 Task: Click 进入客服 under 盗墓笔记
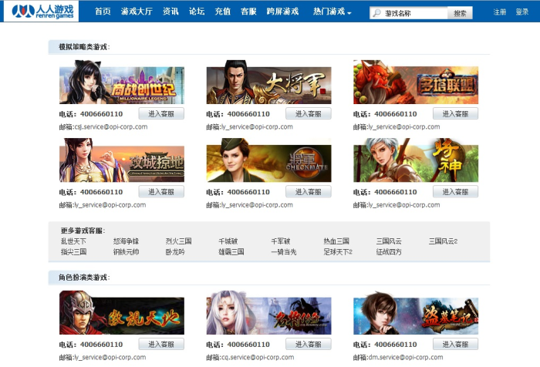pyautogui.click(x=455, y=345)
